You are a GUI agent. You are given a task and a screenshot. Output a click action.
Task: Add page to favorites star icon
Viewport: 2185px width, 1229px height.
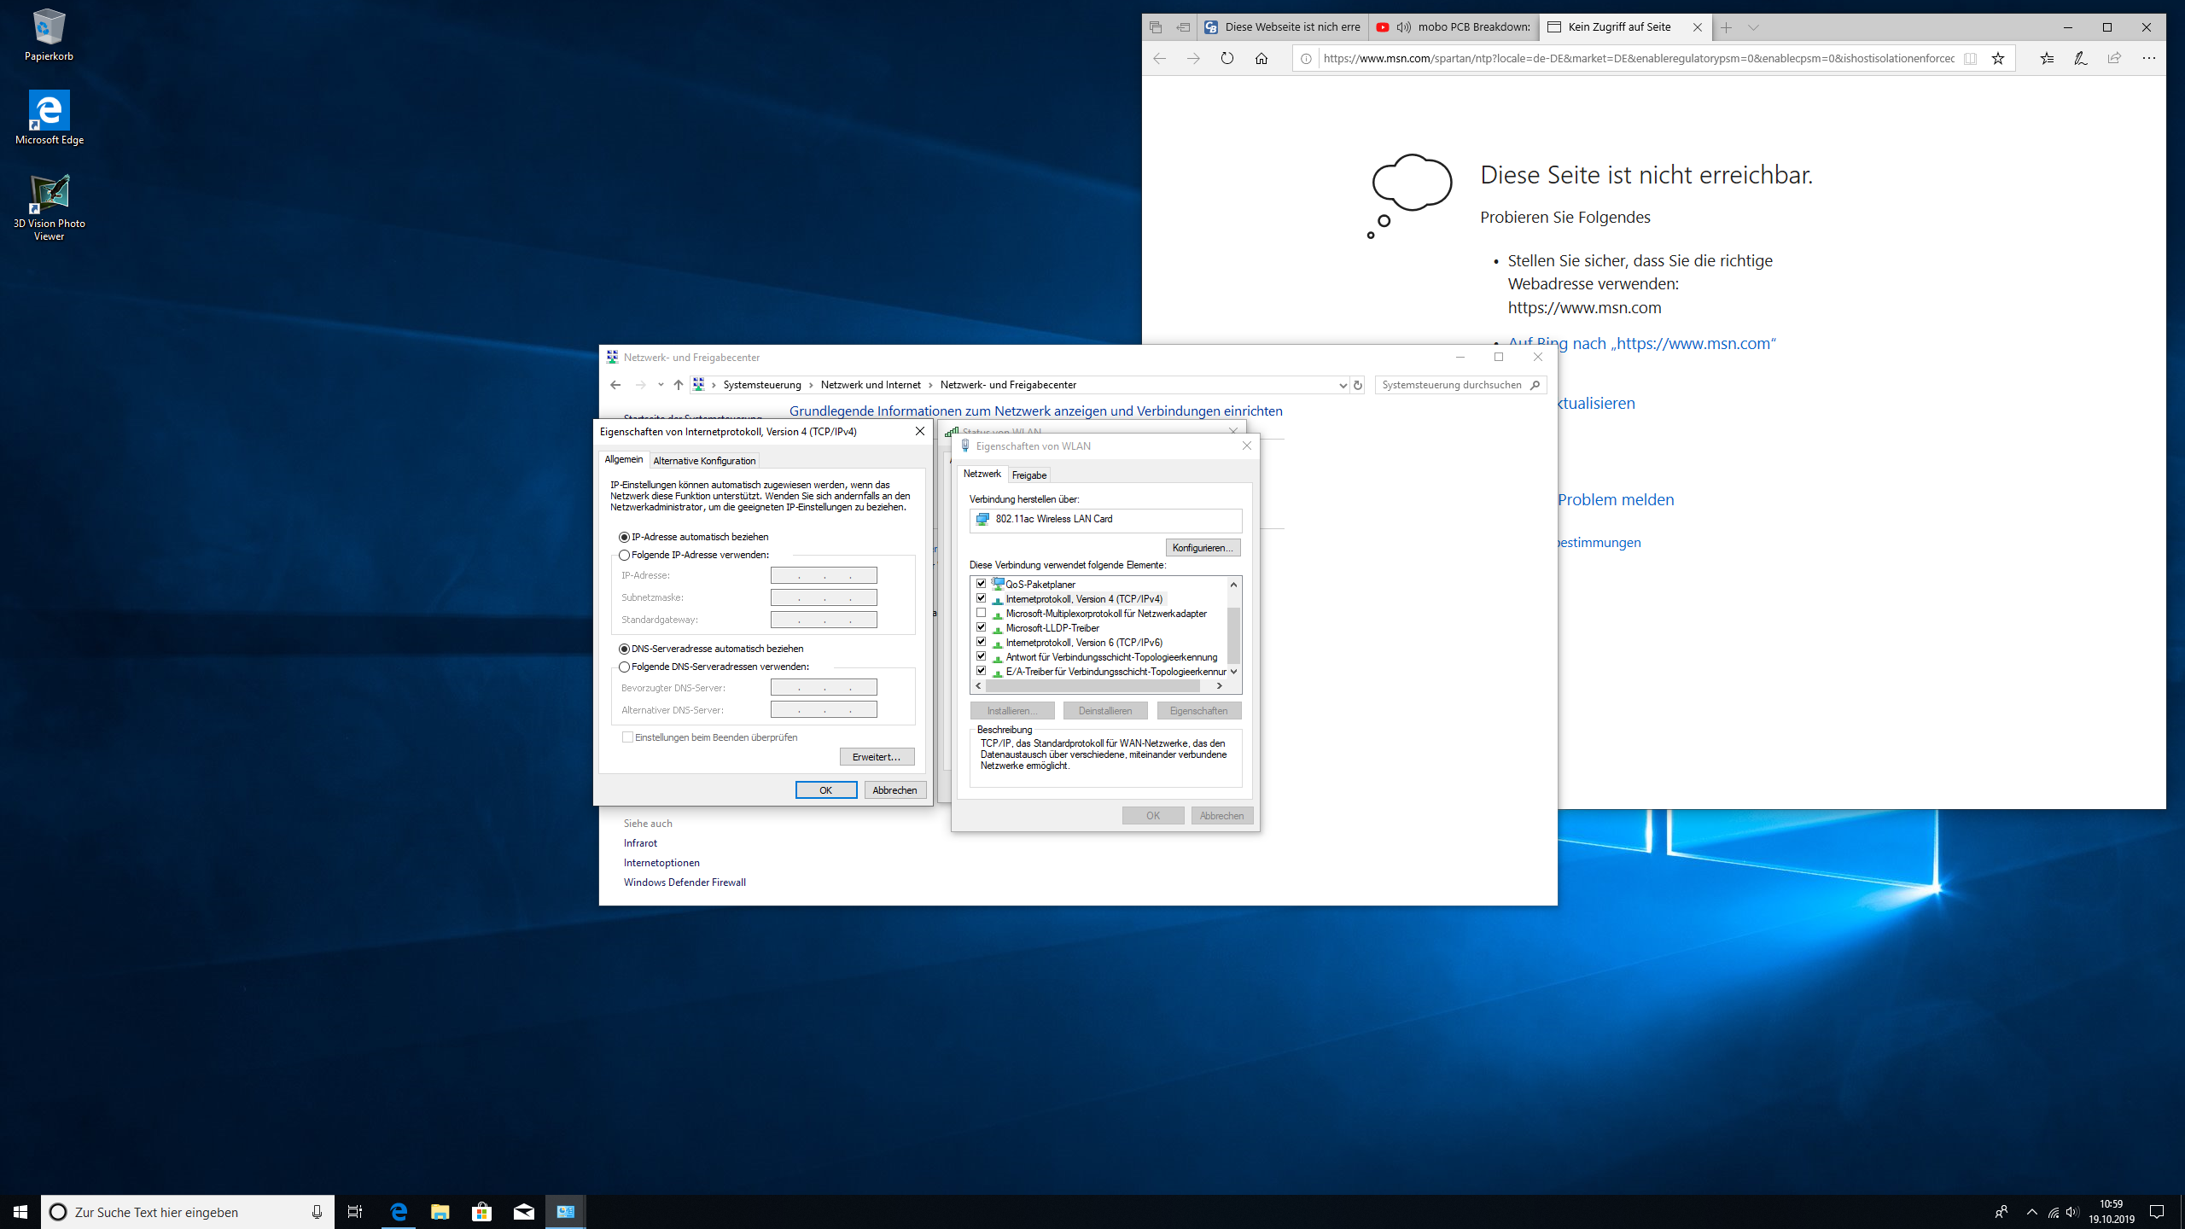tap(1998, 58)
